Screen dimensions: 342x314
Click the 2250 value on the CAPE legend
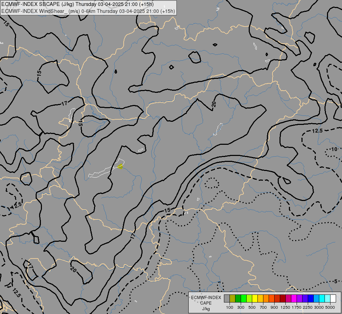pos(308,307)
